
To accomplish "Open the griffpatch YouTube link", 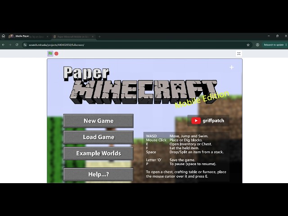I will (x=208, y=121).
